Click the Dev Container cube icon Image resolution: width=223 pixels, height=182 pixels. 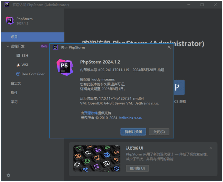pyautogui.click(x=18, y=74)
